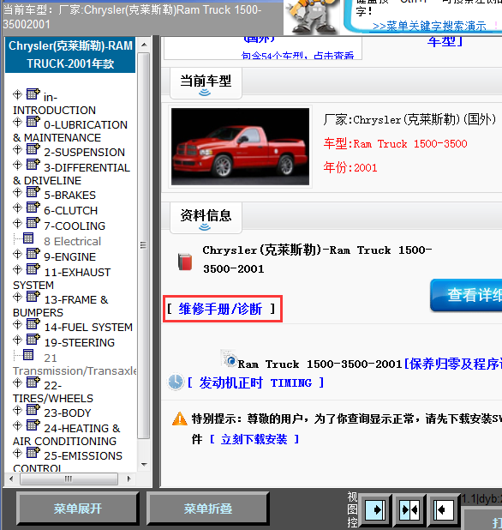Viewport: 502px width, 530px height.
Task: Click the 菜单关键字搜索演示 link
Action: 429,26
